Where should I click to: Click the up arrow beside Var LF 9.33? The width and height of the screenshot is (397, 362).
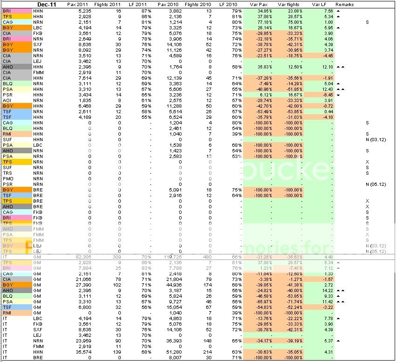338,296
